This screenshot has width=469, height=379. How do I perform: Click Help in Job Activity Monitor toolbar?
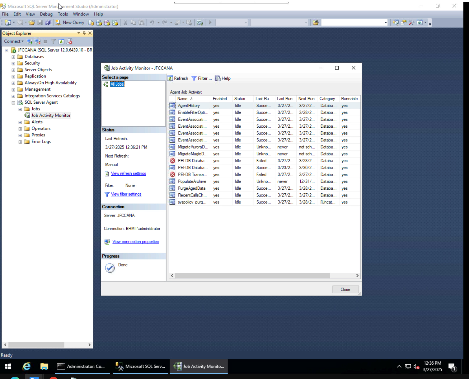point(223,78)
